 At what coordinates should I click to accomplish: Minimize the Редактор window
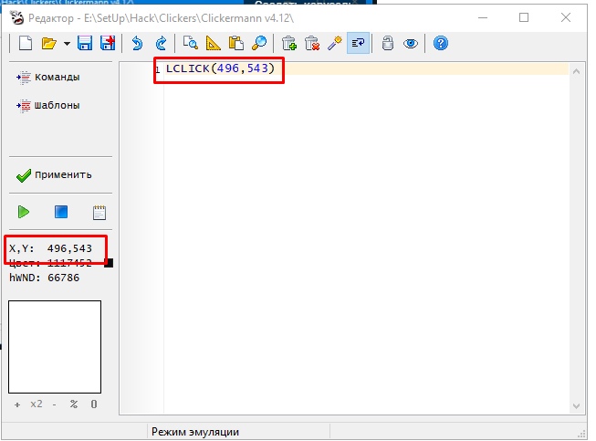[483, 17]
